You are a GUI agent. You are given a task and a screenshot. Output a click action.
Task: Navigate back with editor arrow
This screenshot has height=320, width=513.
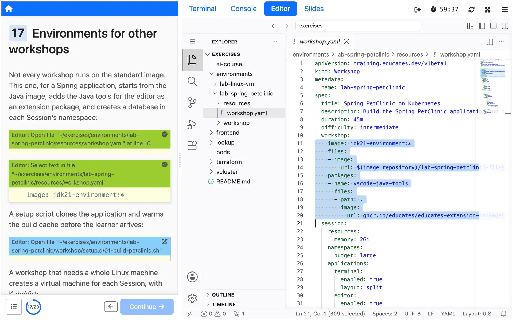[x=274, y=26]
